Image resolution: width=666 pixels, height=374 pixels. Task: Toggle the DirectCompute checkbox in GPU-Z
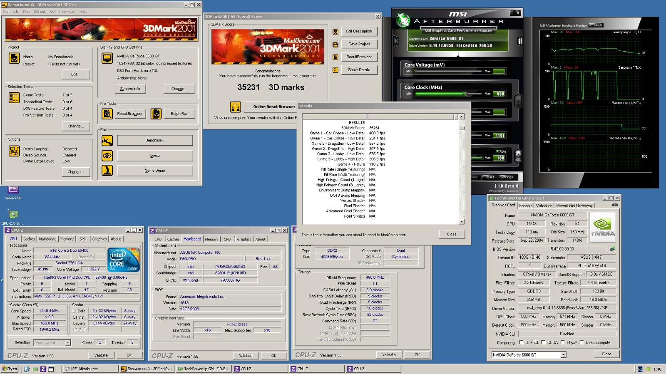[x=582, y=342]
